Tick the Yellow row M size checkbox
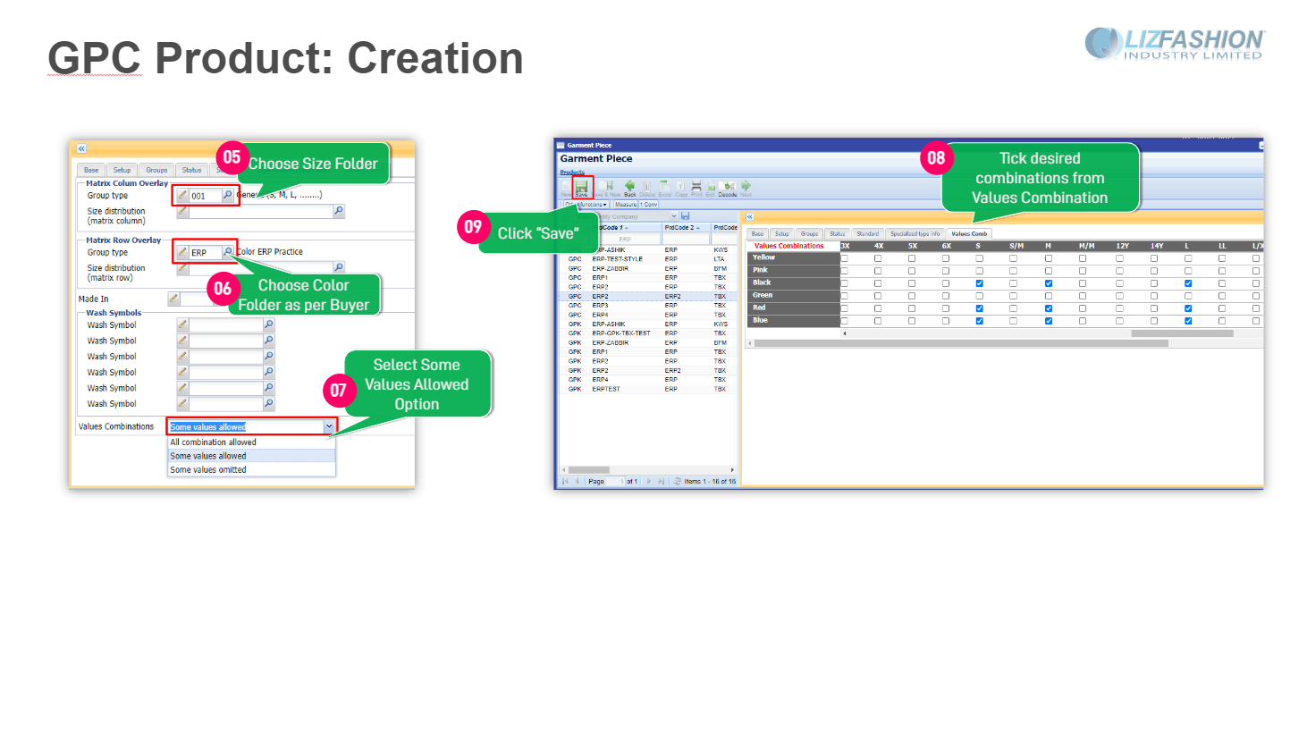Viewport: 1307px width, 733px height. point(1048,258)
